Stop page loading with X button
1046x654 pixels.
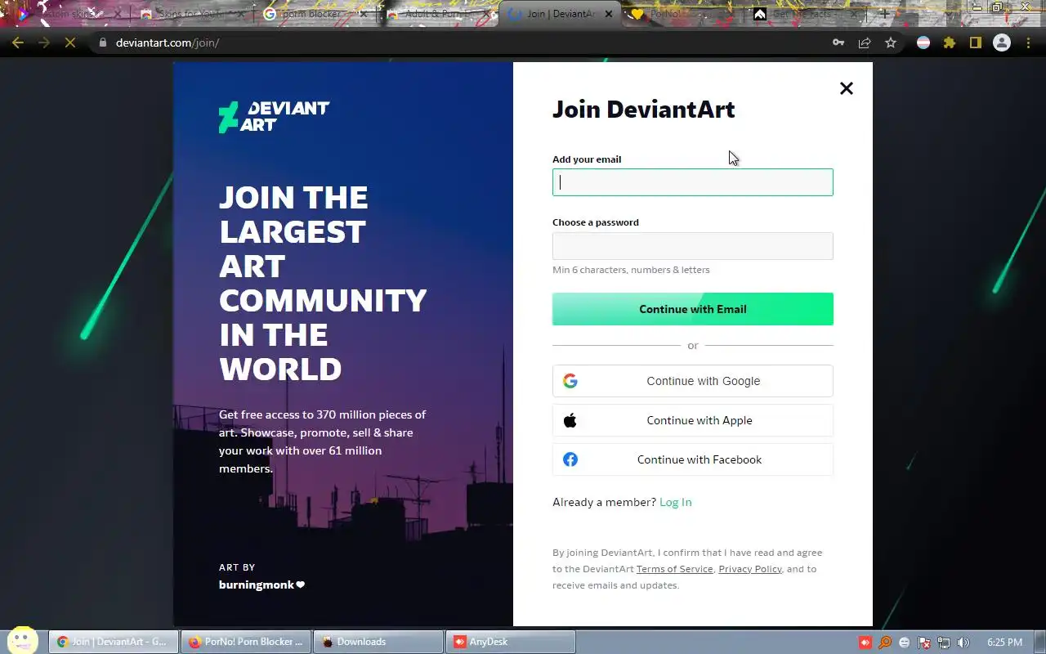[x=70, y=43]
